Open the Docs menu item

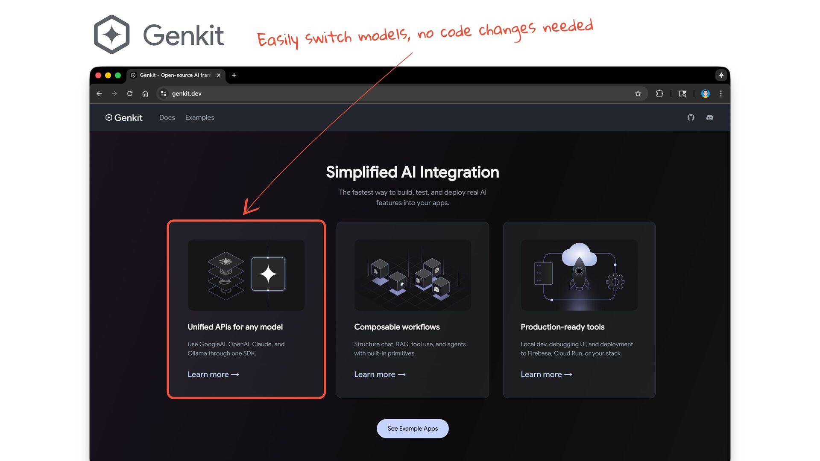pos(167,117)
